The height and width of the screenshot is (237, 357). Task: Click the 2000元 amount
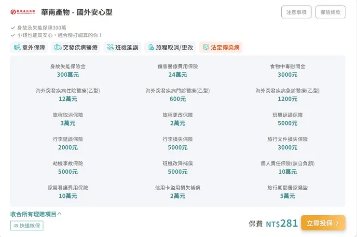click(68, 147)
